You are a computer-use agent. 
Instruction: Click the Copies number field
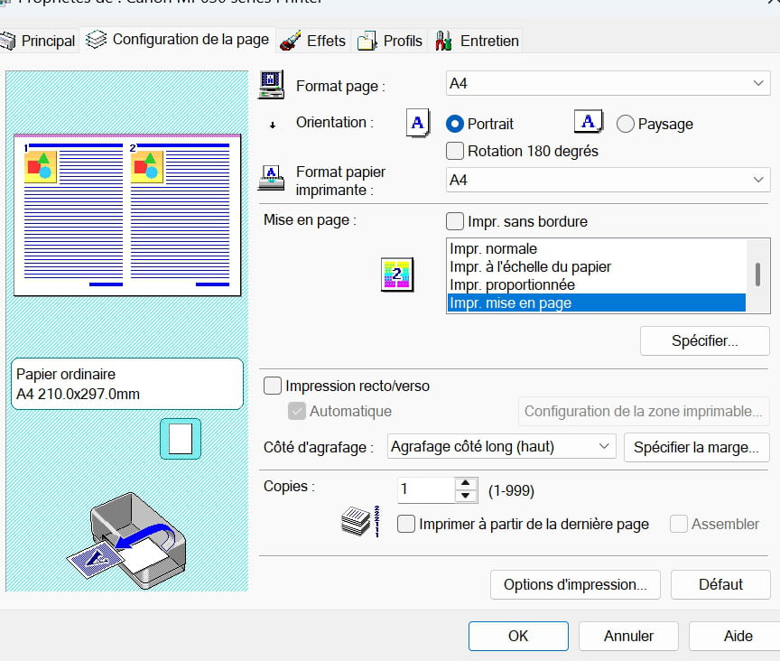426,489
